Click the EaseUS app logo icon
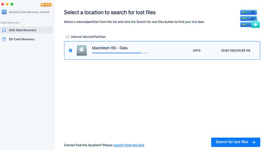This screenshot has width=267, height=150. 4,12
